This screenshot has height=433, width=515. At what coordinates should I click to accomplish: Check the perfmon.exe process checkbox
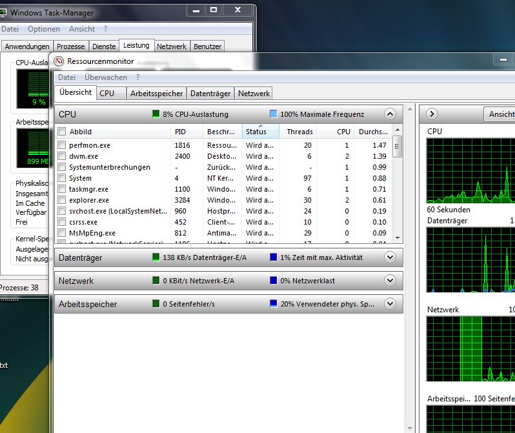(61, 145)
